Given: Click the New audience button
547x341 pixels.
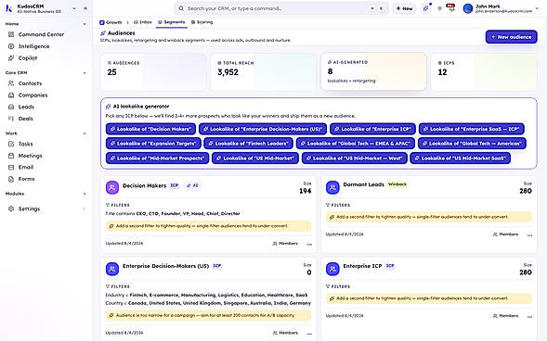Looking at the screenshot, I should (x=511, y=37).
